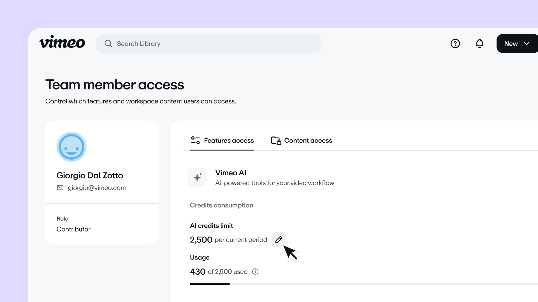Viewport: 538px width, 302px height.
Task: Click giorgio@vimeo.com email address
Action: coord(97,188)
